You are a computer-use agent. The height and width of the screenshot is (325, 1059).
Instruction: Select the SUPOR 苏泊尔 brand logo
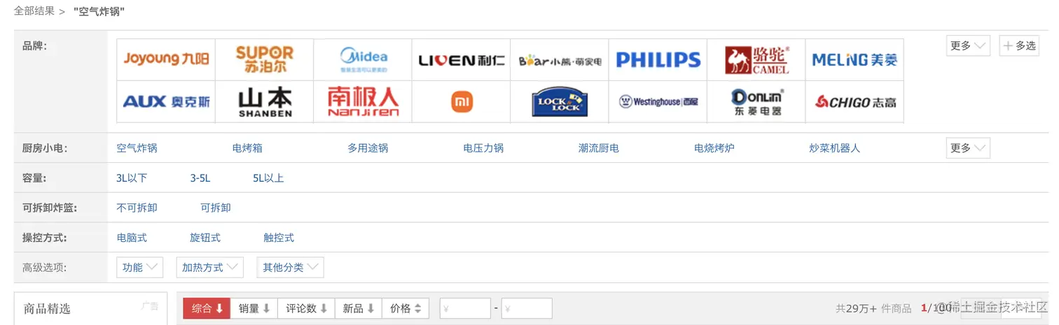(265, 59)
